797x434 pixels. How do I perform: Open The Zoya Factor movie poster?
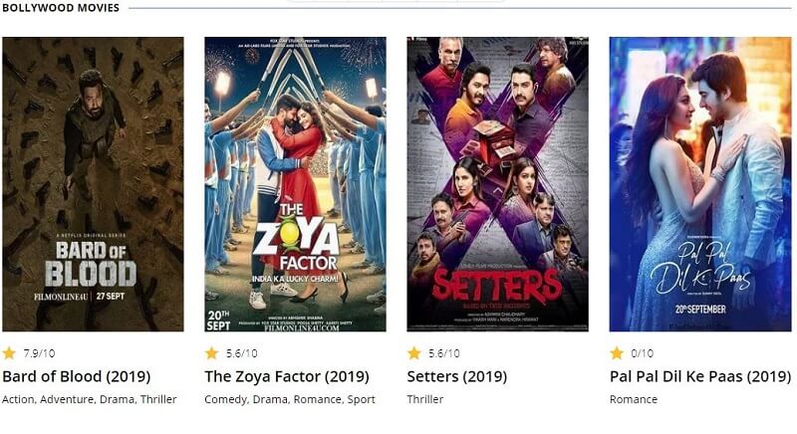tap(295, 184)
